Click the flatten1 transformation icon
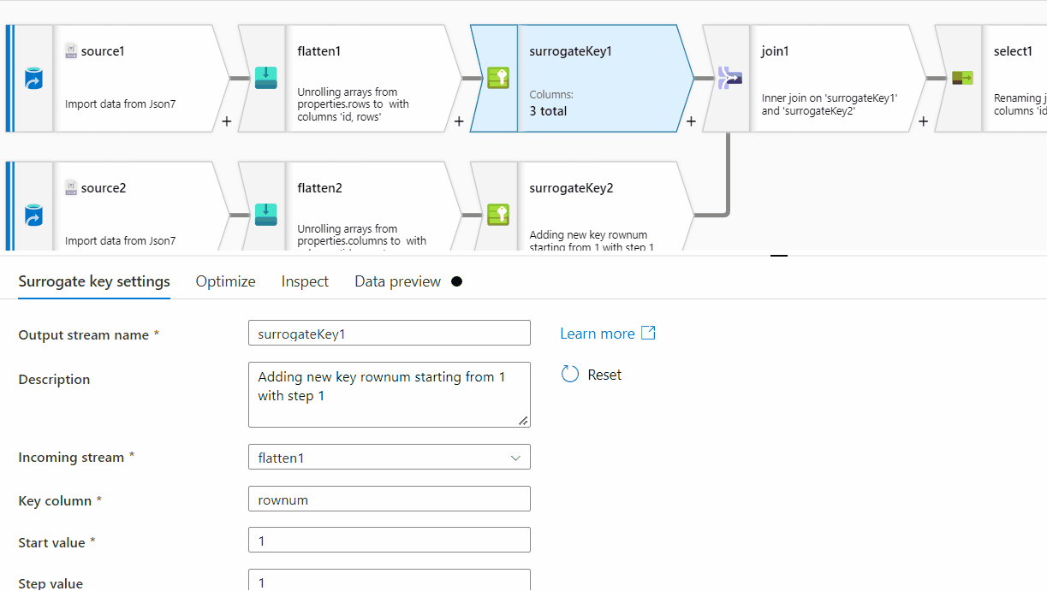Screen dimensions: 1047x591 266,79
